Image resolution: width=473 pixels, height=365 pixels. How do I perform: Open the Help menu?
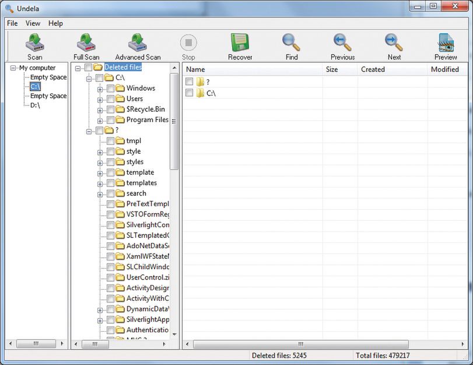[55, 23]
